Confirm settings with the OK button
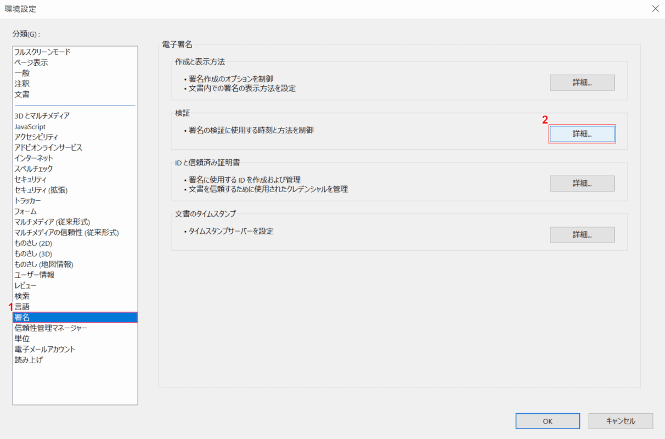Screen dimensions: 665x439 pos(547,421)
